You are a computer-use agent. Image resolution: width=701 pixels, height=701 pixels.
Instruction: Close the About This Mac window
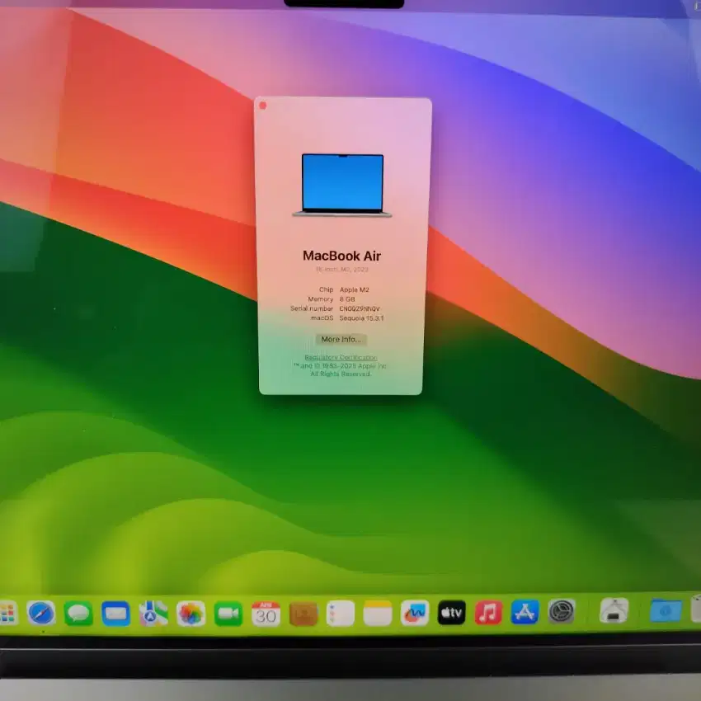(x=263, y=106)
